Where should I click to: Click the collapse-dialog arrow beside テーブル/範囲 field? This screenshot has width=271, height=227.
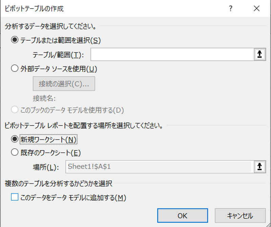[x=259, y=54]
